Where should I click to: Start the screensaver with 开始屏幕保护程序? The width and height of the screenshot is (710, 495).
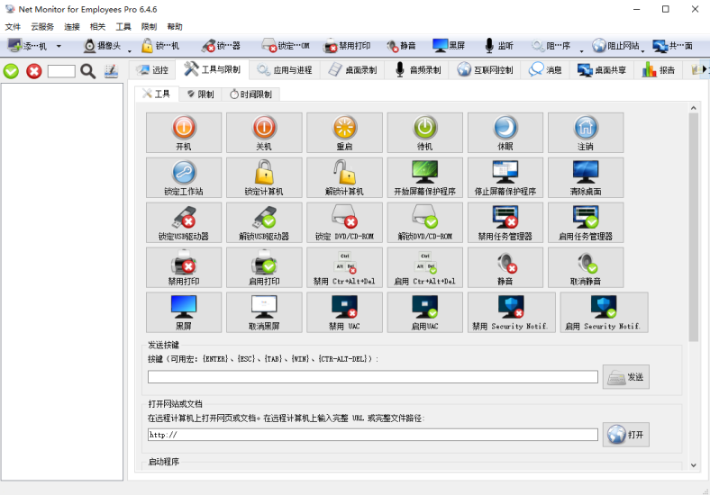click(x=424, y=177)
